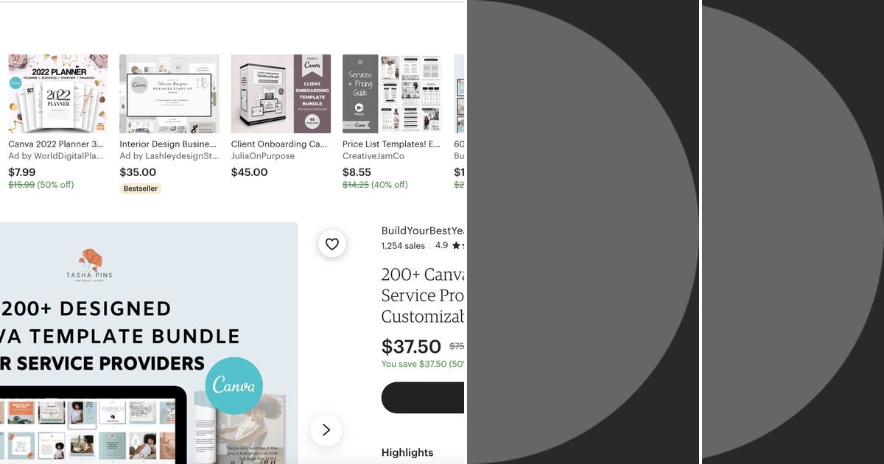
Task: Open the Canva 2022 Planner thumbnail image
Action: (x=57, y=94)
